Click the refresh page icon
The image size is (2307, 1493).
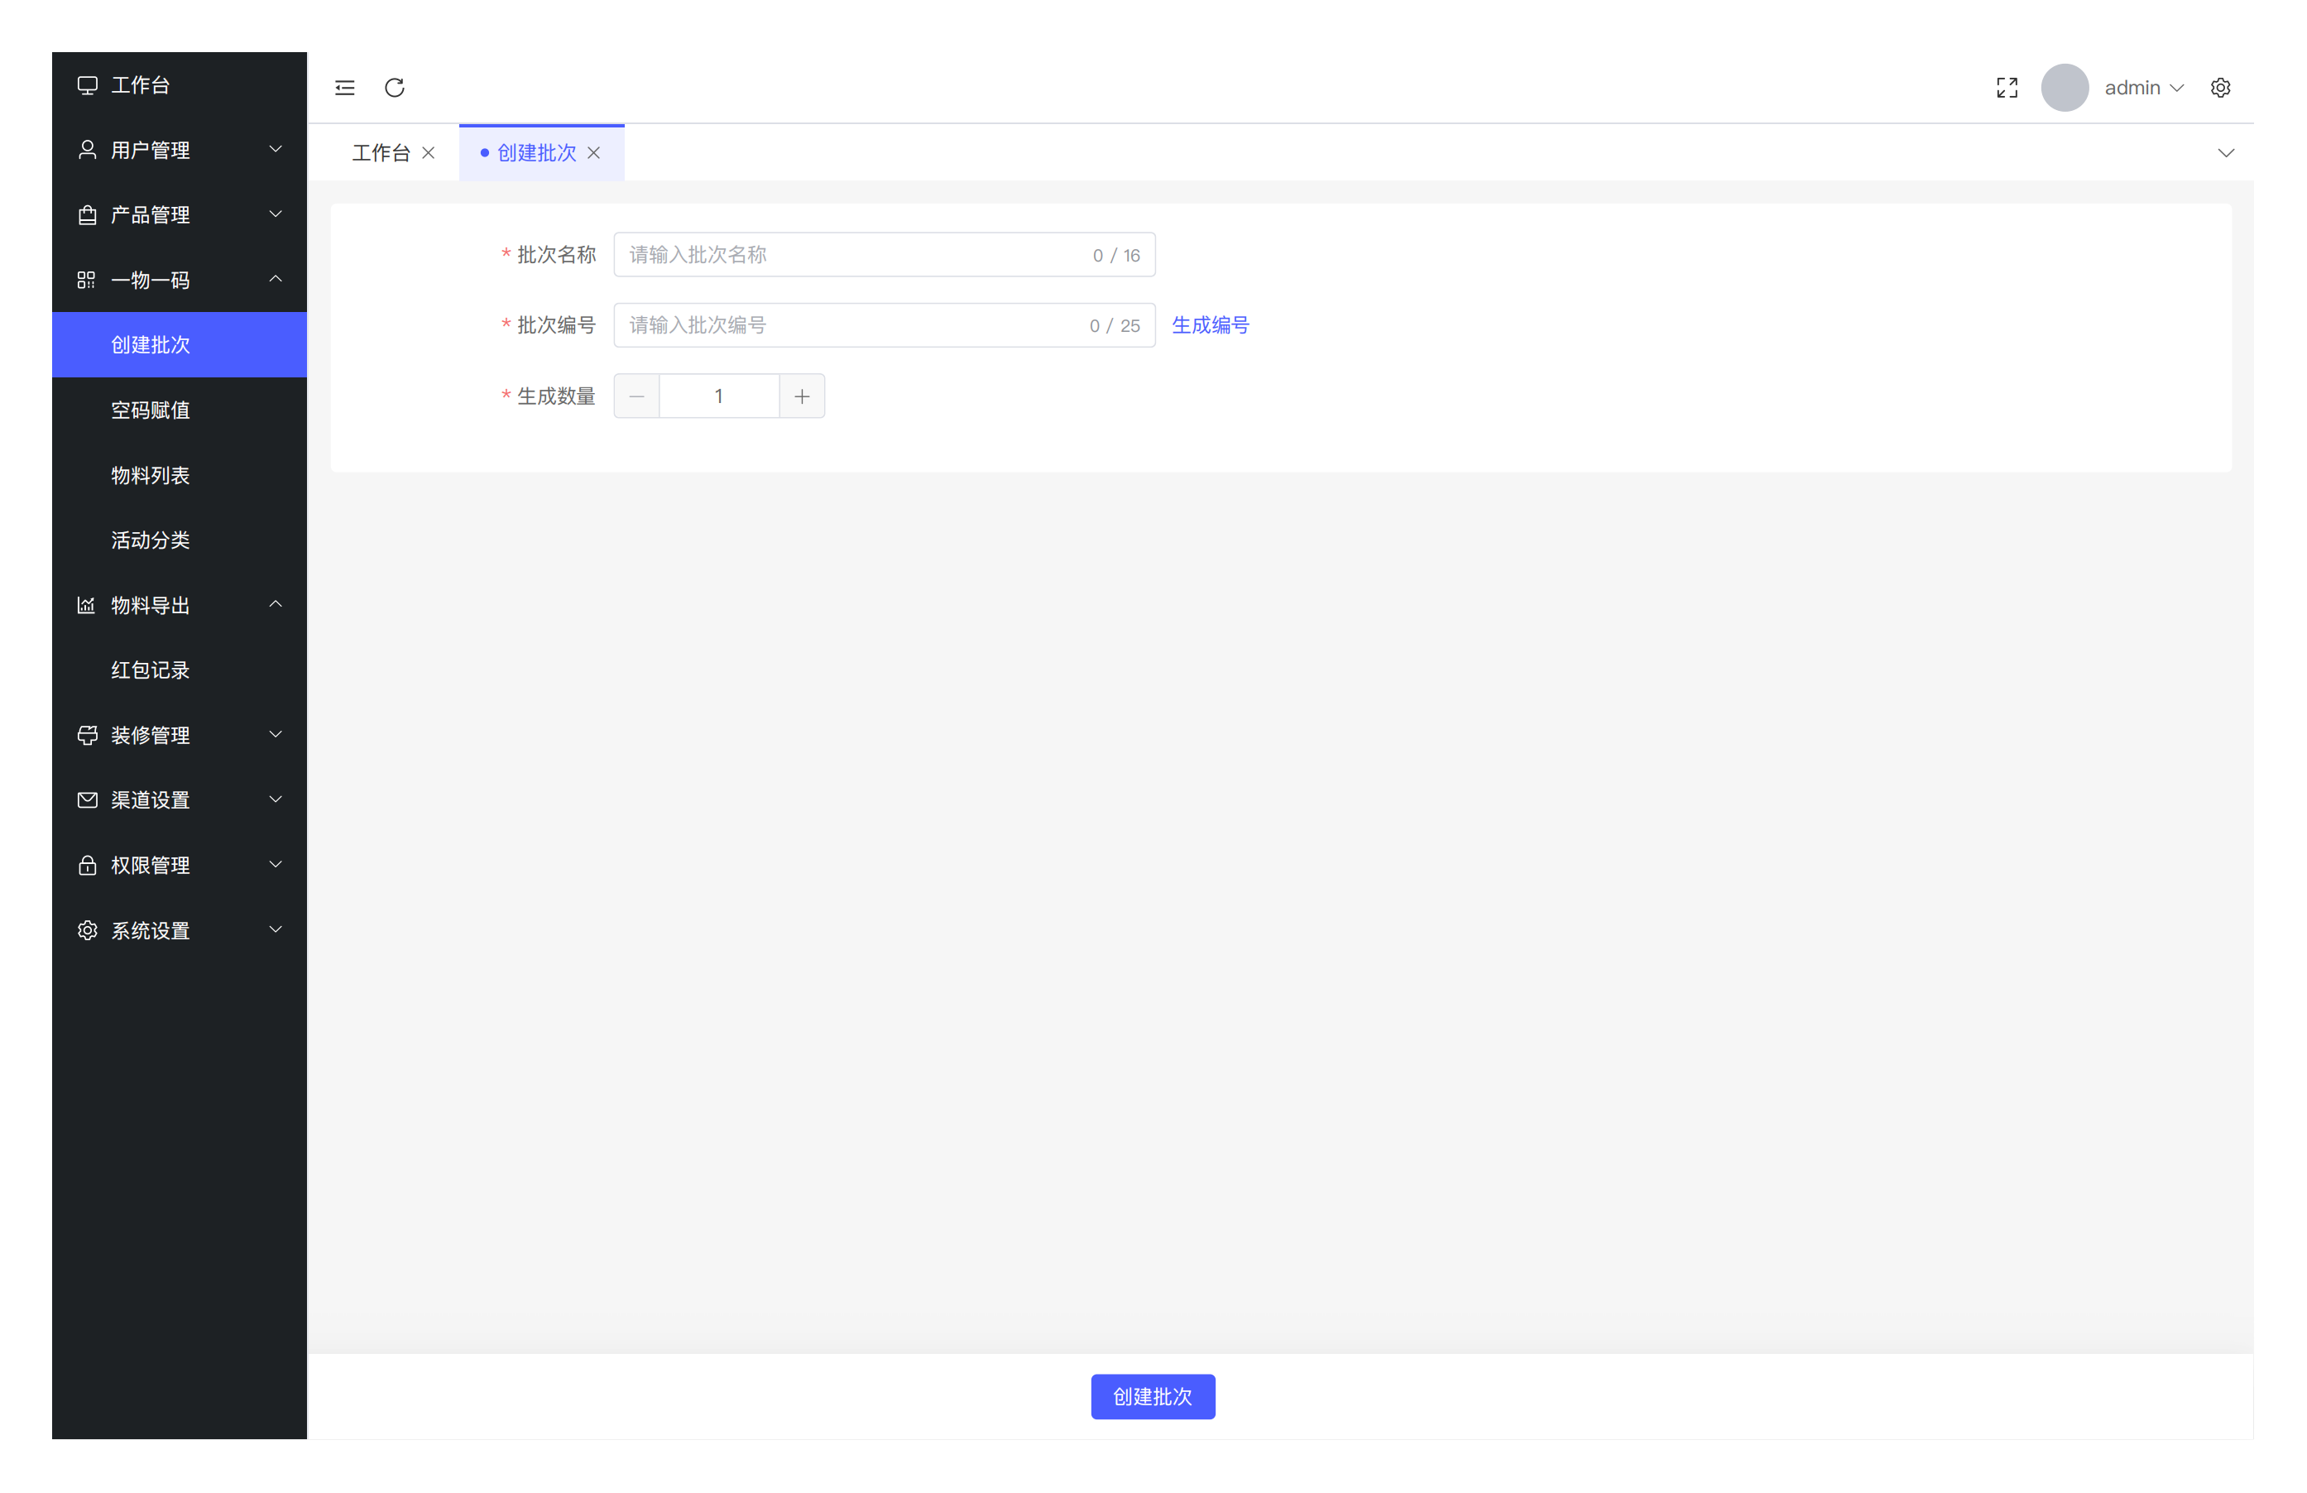[x=395, y=87]
